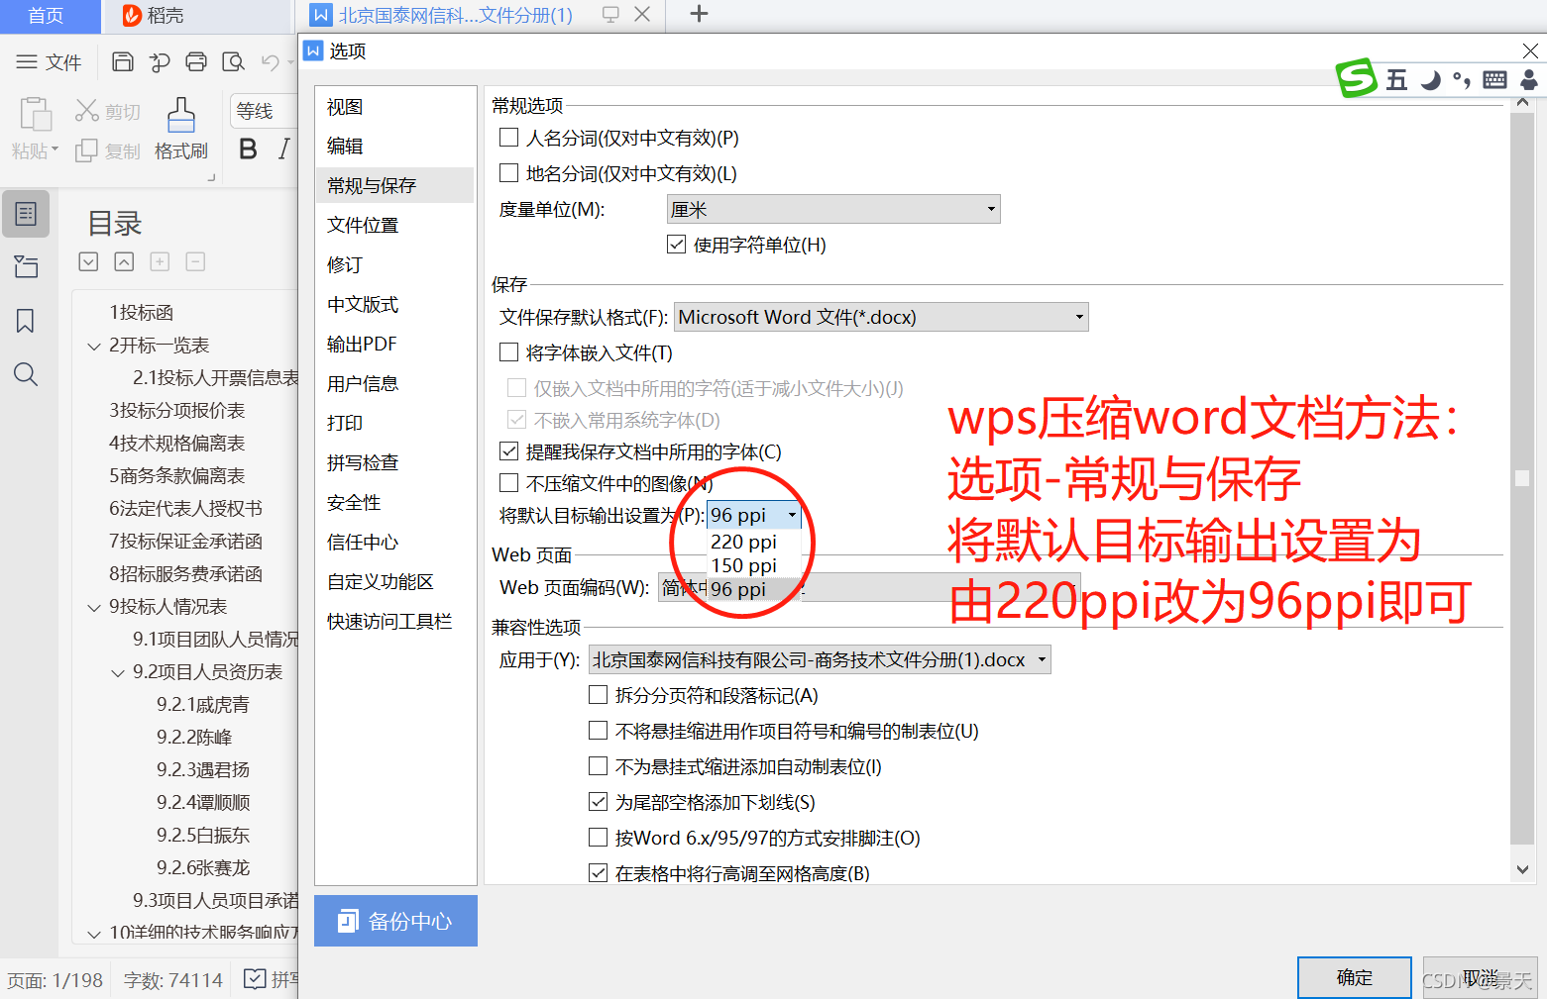Check 拆分分页符和段落标记 checkbox
The height and width of the screenshot is (999, 1547).
click(599, 695)
